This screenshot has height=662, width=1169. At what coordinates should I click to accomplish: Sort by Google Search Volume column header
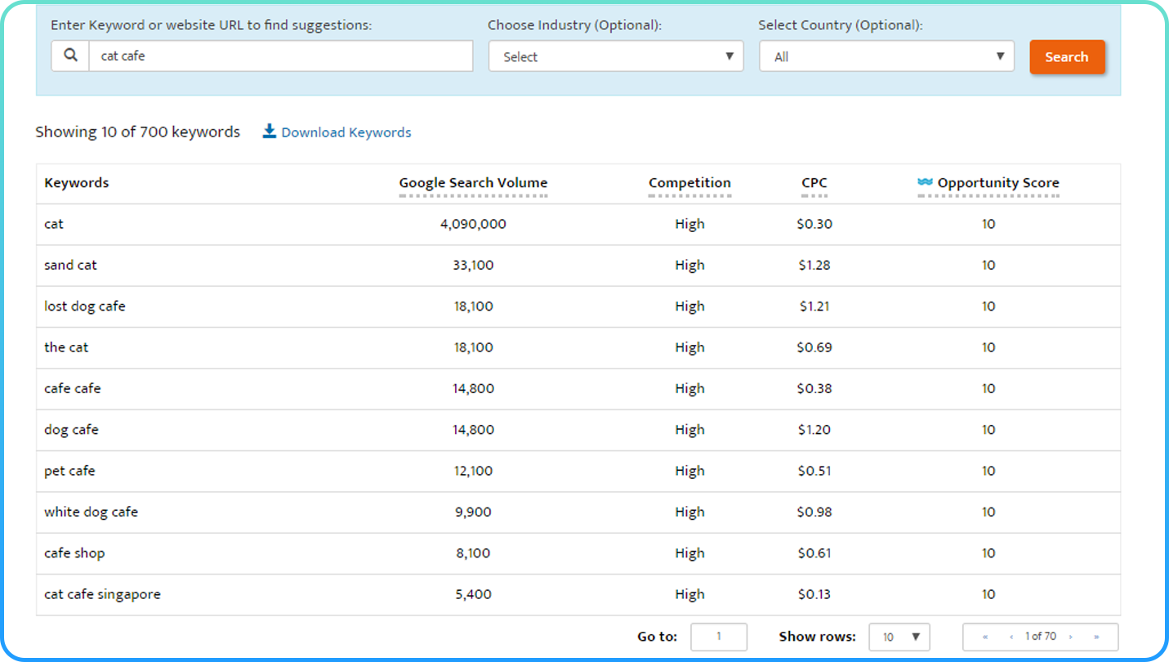point(473,183)
